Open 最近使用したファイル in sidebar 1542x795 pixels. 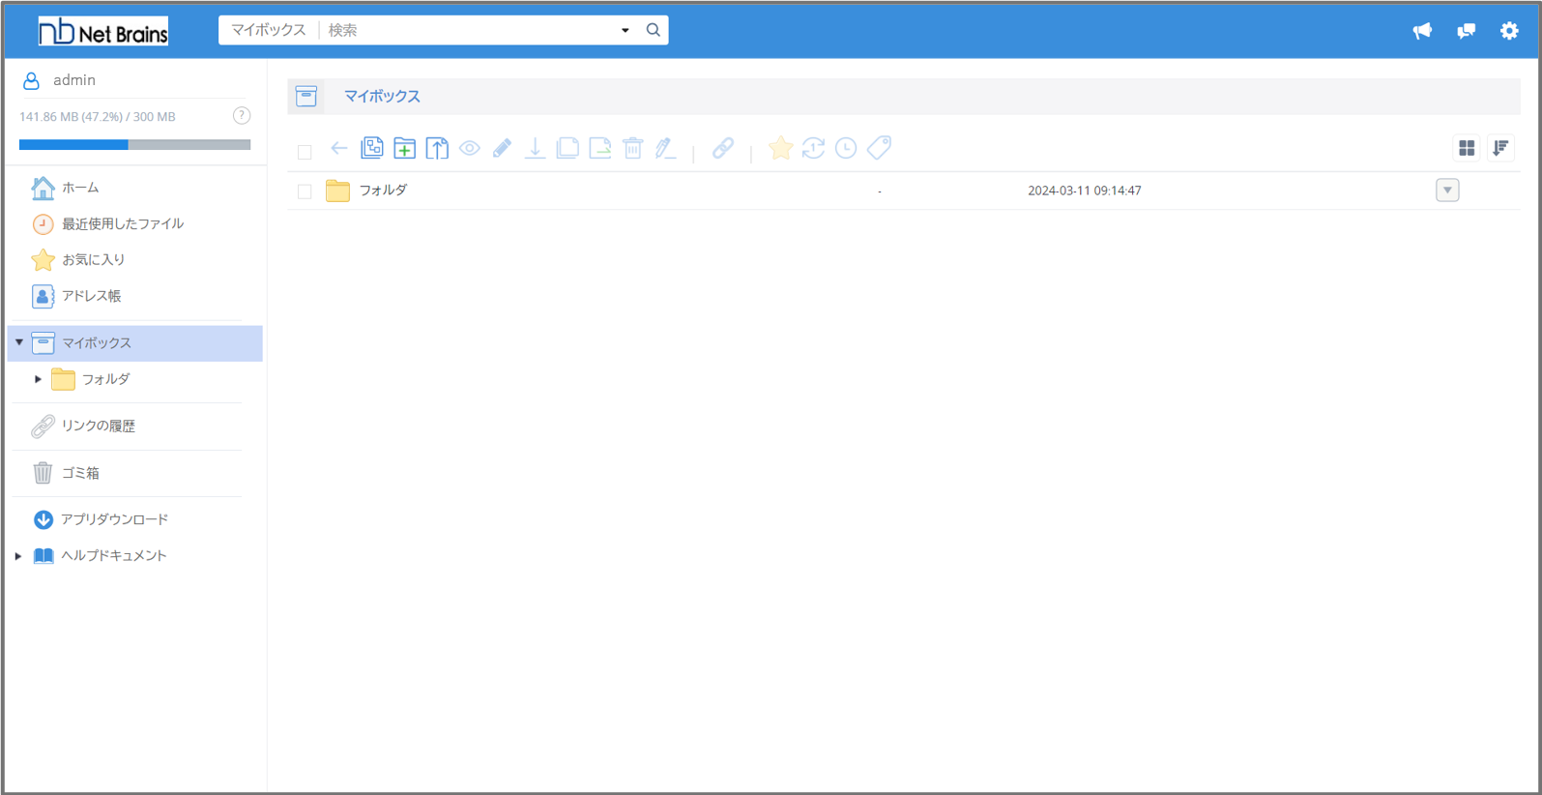click(x=123, y=223)
